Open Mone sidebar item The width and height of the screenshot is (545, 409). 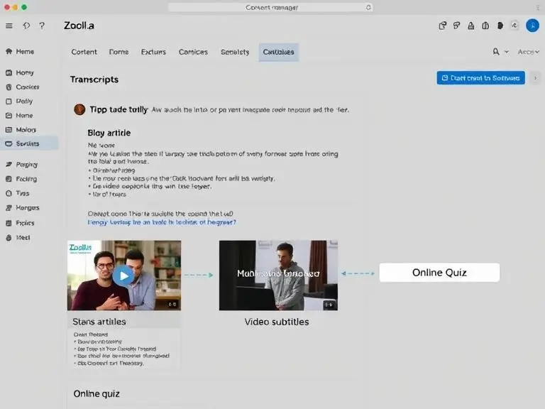coord(19,116)
